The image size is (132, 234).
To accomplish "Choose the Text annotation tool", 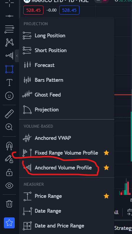I will pyautogui.click(x=9, y=82).
